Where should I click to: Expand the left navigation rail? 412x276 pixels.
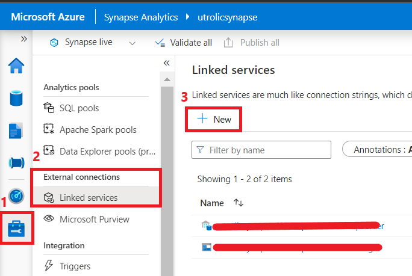[x=24, y=38]
